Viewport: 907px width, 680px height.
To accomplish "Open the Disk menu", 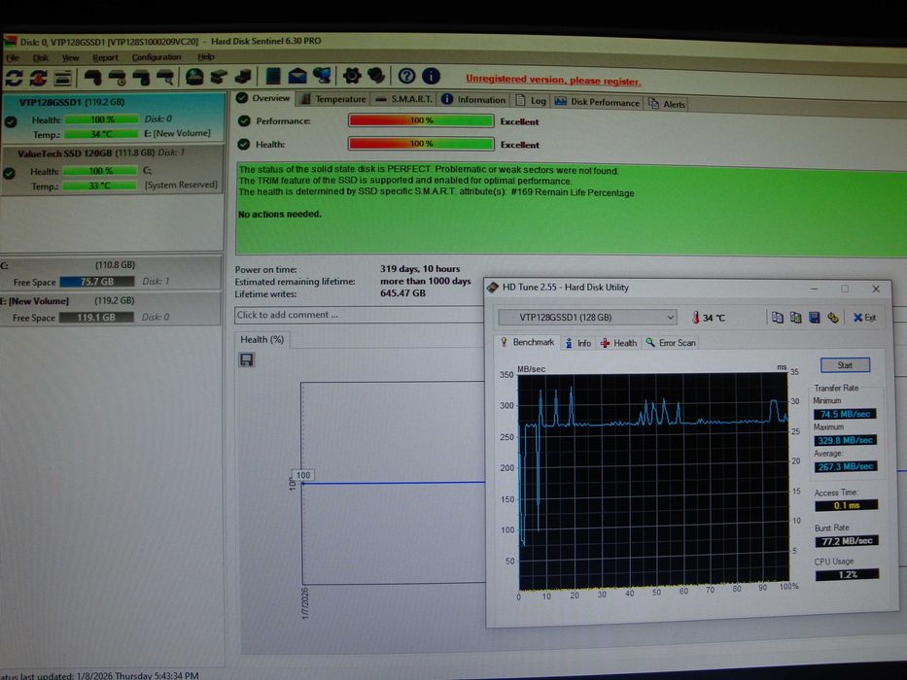I will point(41,58).
